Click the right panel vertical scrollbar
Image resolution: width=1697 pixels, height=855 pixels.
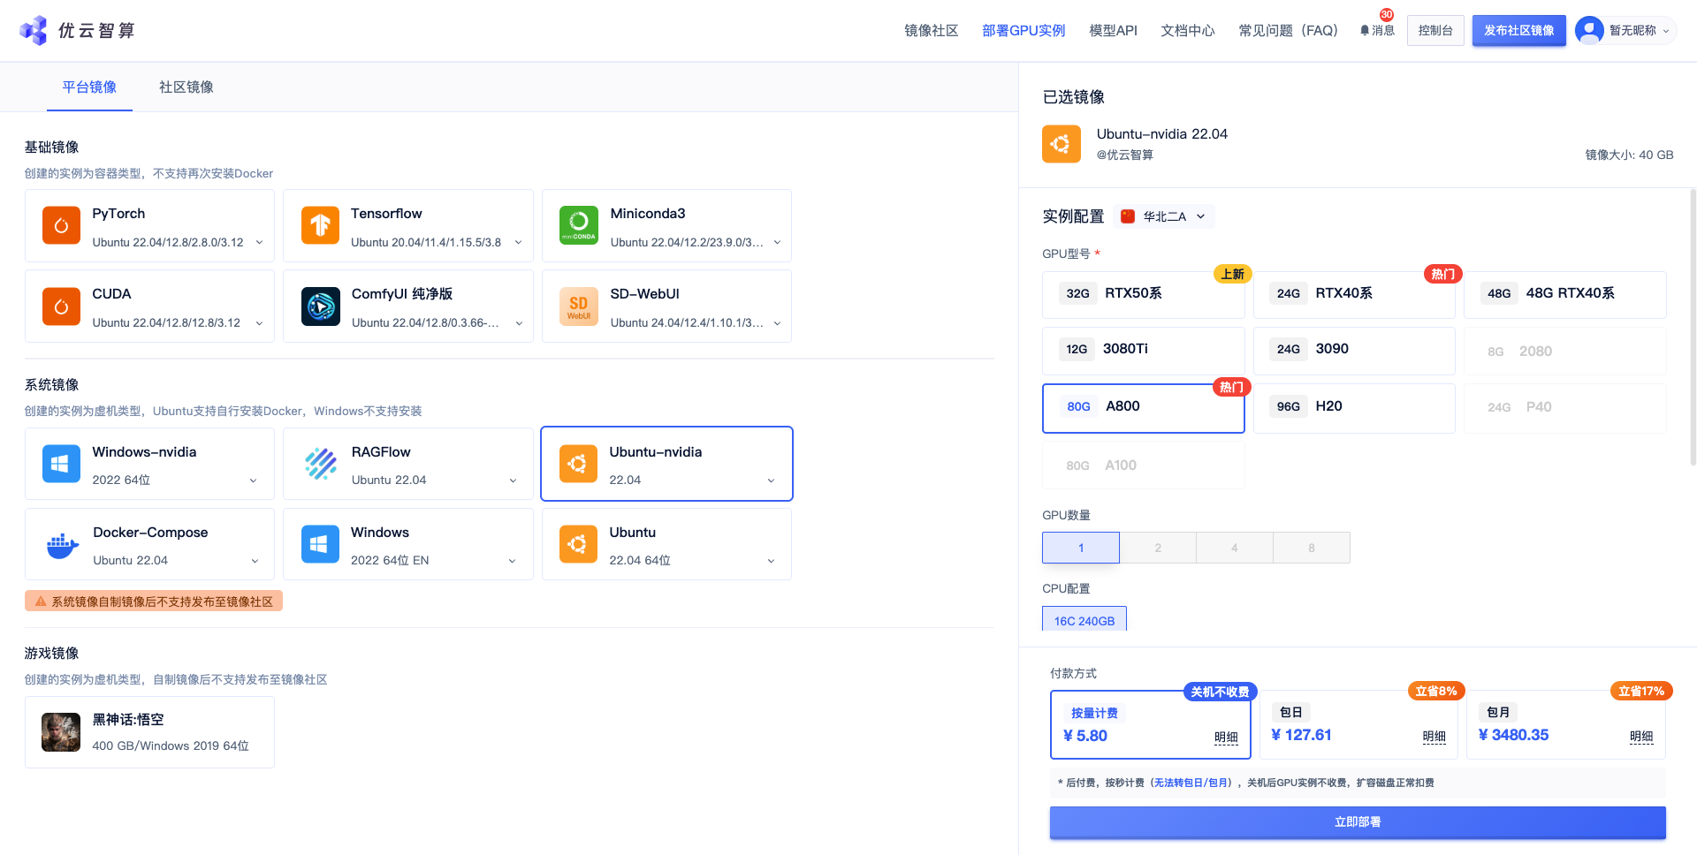1693,327
